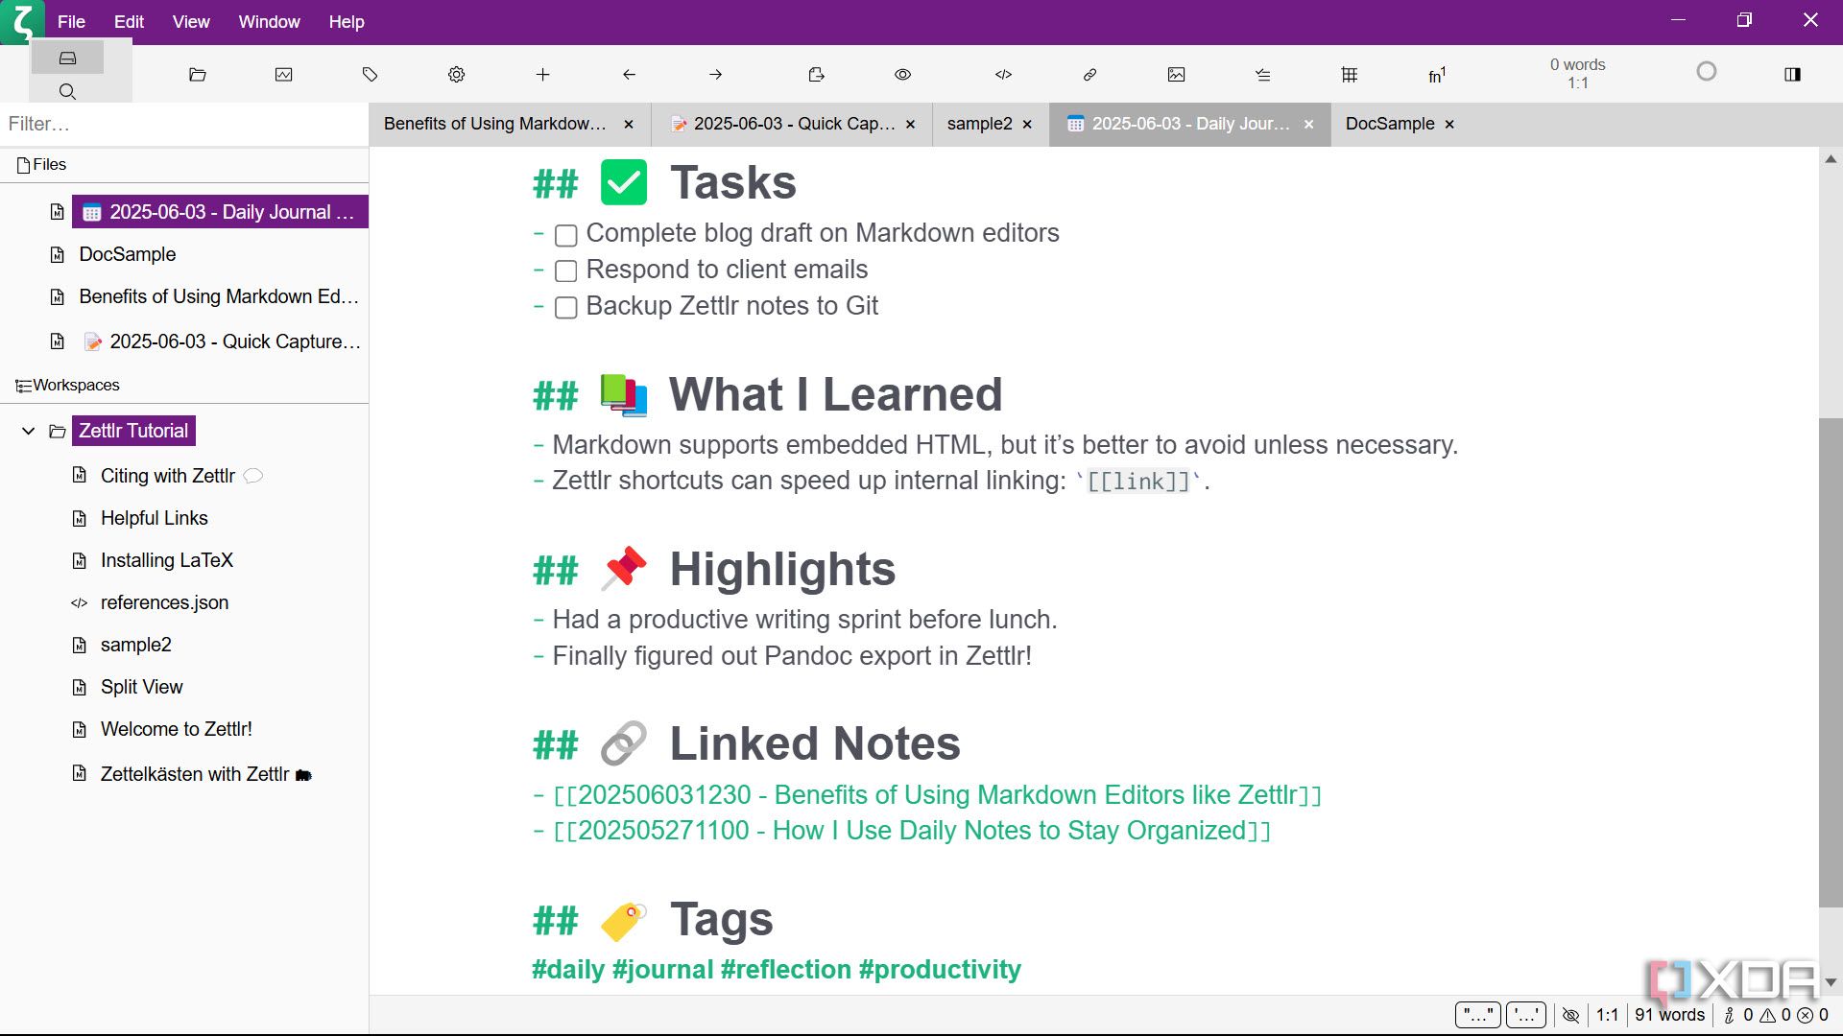Toggle readability mode eye icon
The width and height of the screenshot is (1843, 1036).
point(903,74)
